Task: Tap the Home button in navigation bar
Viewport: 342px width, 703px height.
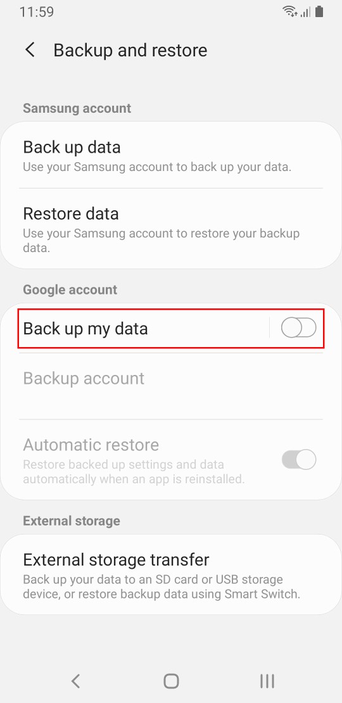Action: 171,681
